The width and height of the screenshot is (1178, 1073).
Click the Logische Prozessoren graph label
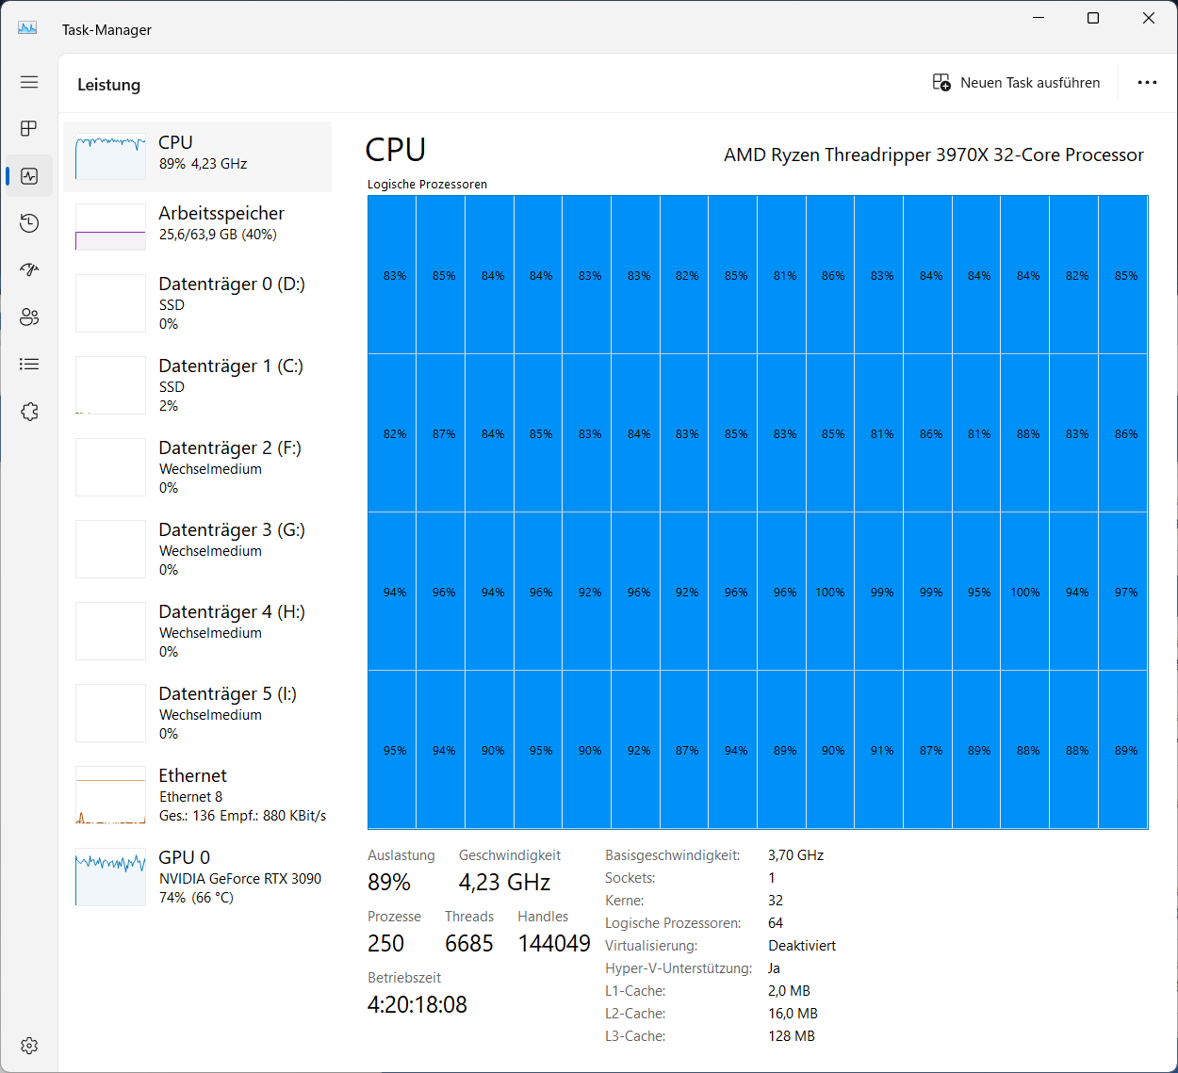[x=427, y=185]
